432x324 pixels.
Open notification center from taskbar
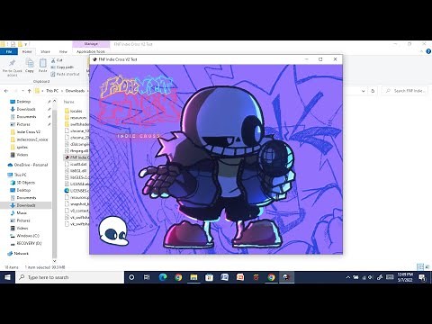tap(422, 277)
